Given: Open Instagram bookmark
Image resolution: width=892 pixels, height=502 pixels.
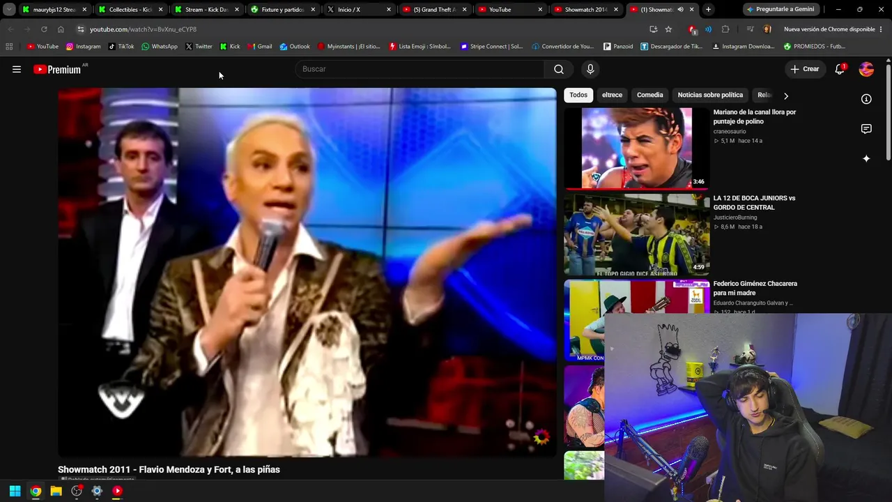Looking at the screenshot, I should click(x=84, y=47).
